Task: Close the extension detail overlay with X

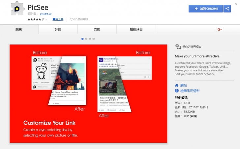Action: [236, 4]
